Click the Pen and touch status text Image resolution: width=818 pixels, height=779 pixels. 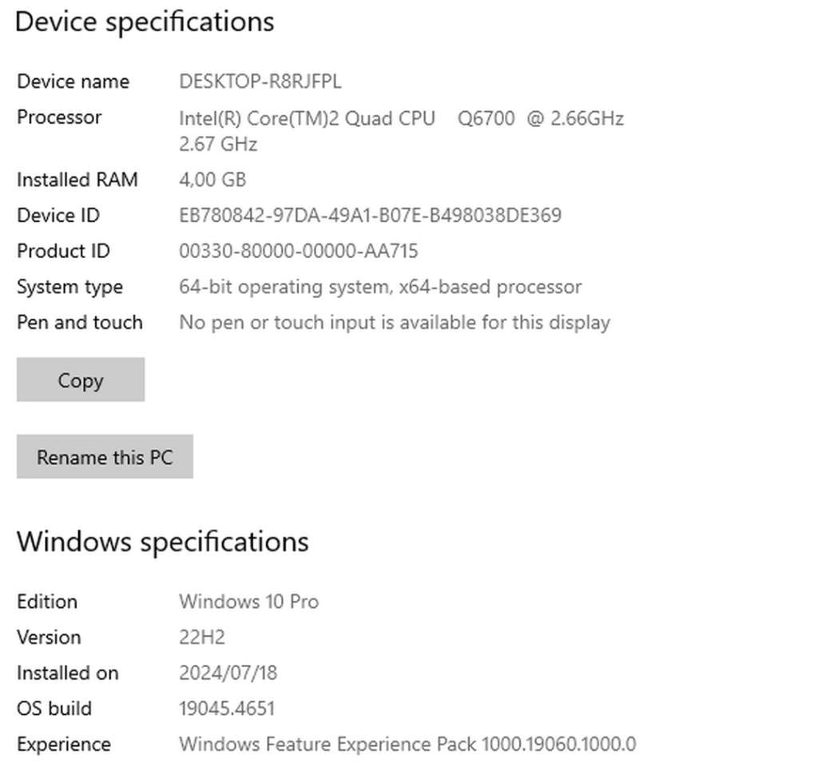(395, 322)
